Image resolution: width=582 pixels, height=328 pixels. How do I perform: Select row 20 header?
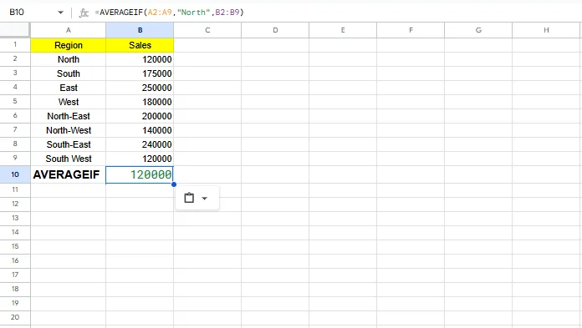(x=15, y=317)
